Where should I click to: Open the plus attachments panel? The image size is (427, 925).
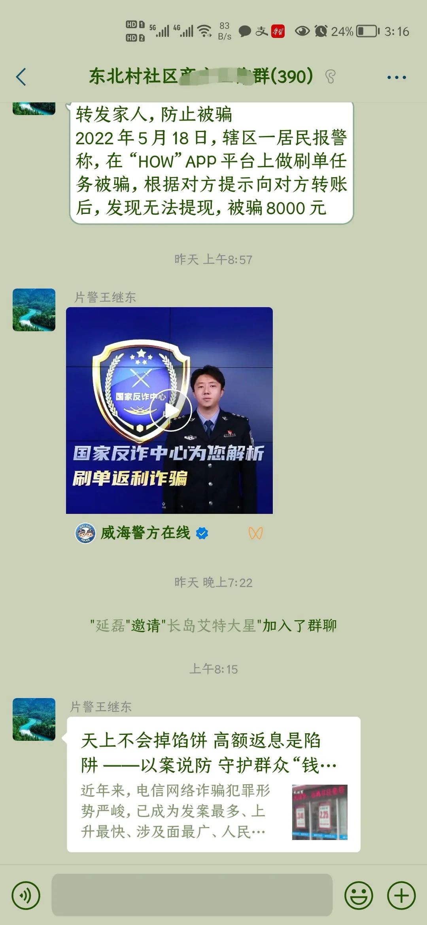[x=401, y=895]
